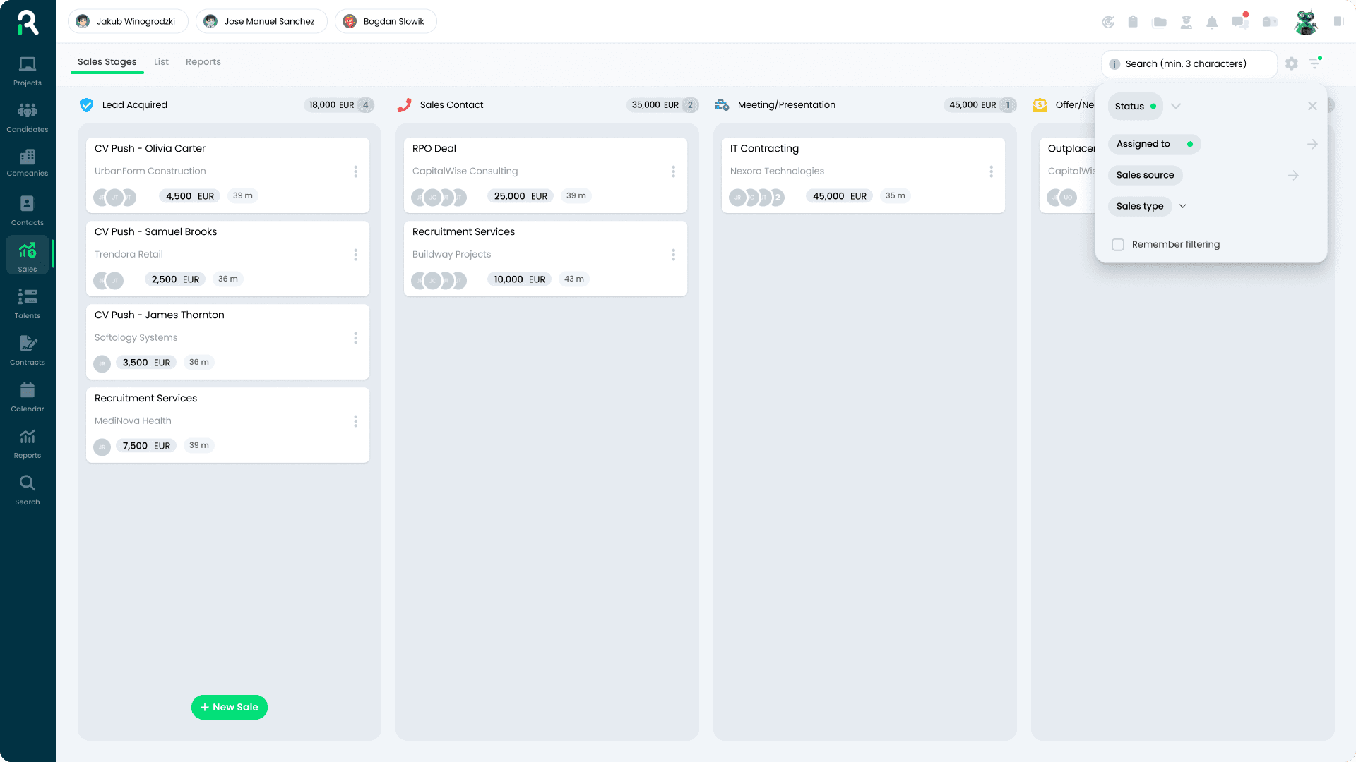1356x762 pixels.
Task: Switch to the List tab
Action: tap(161, 61)
